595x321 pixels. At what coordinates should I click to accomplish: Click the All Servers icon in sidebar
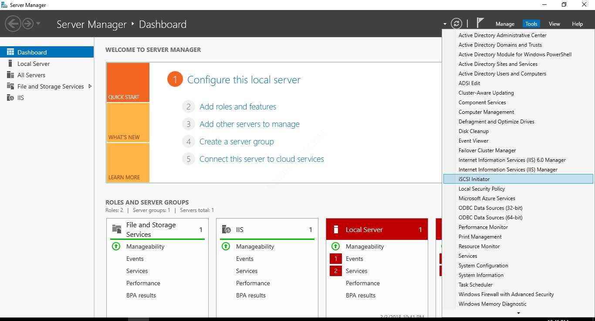tap(10, 75)
